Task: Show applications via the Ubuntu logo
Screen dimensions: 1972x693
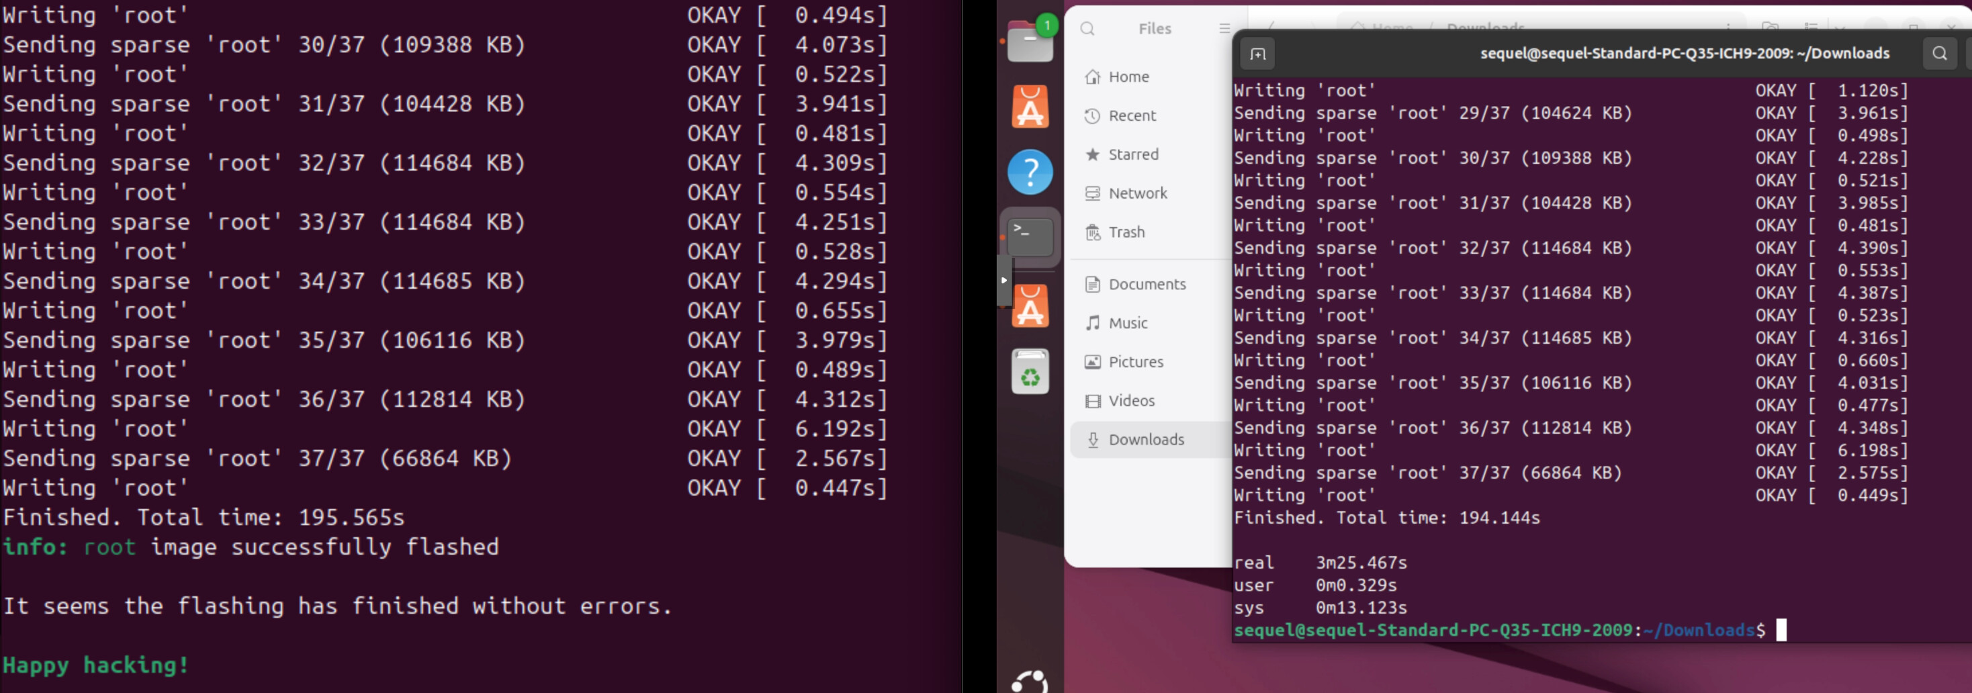Action: coord(1030,681)
